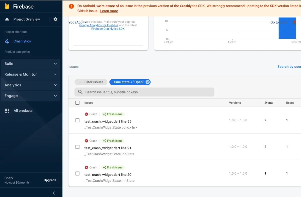Viewport: 301px width, 197px height.
Task: Click the blue crash bar in the chart
Action: (x=287, y=28)
